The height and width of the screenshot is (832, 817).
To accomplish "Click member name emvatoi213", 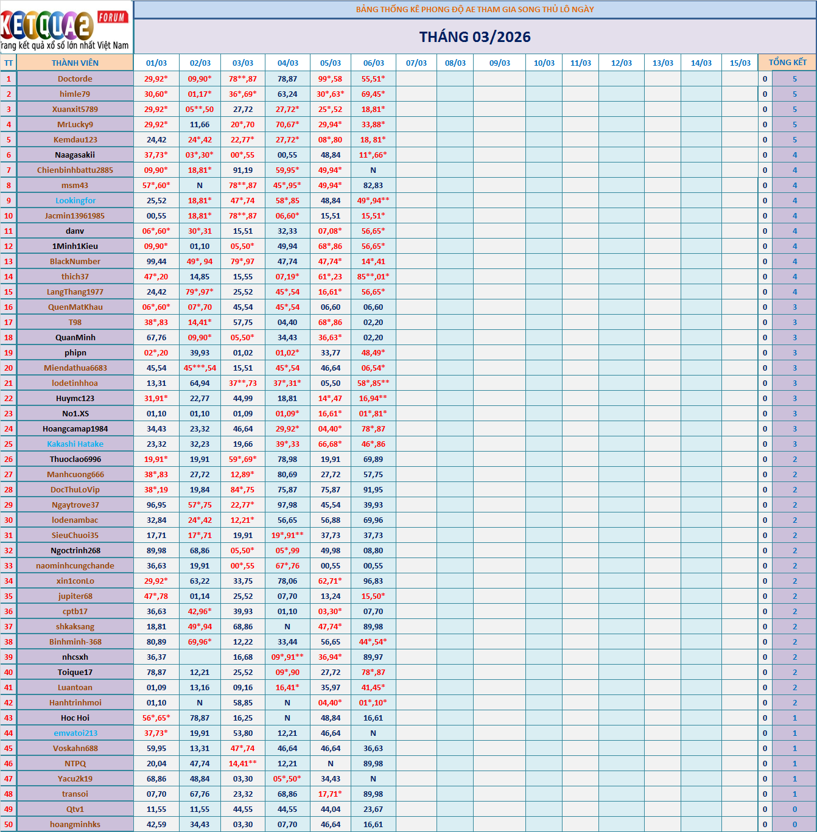I will point(75,733).
